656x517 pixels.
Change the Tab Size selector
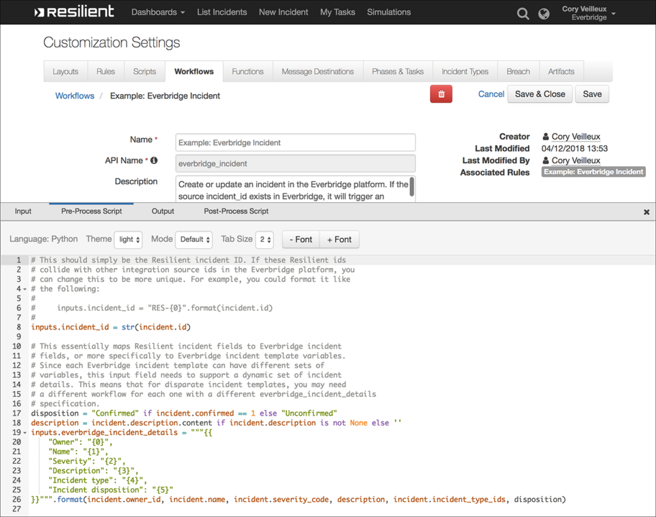coord(265,239)
